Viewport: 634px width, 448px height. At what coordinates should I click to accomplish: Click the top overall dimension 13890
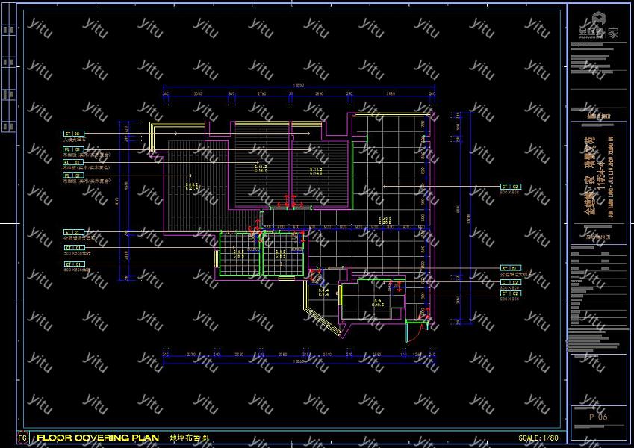(299, 85)
